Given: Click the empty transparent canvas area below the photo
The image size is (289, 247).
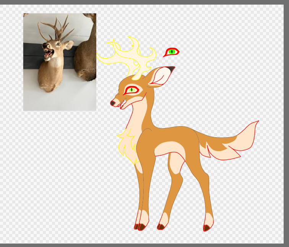Looking at the screenshot, I should [57, 172].
